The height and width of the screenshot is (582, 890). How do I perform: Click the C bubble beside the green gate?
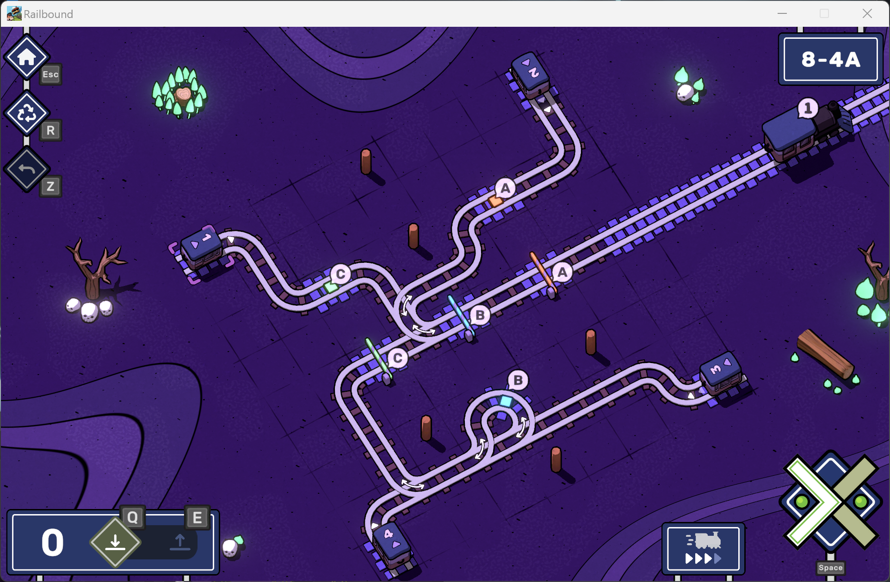pos(397,358)
